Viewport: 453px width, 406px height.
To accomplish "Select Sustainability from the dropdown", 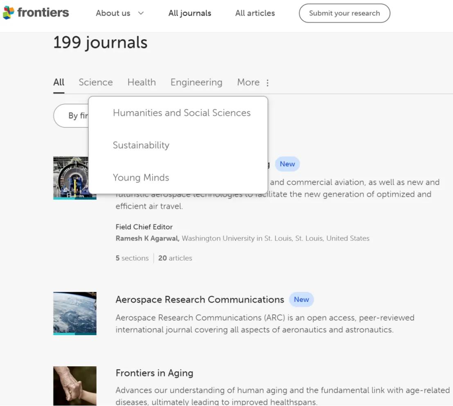I will click(x=141, y=145).
